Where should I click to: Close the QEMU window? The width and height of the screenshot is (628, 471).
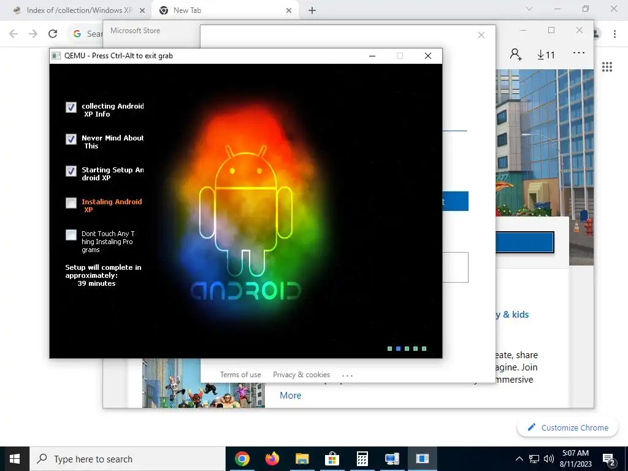click(x=427, y=56)
